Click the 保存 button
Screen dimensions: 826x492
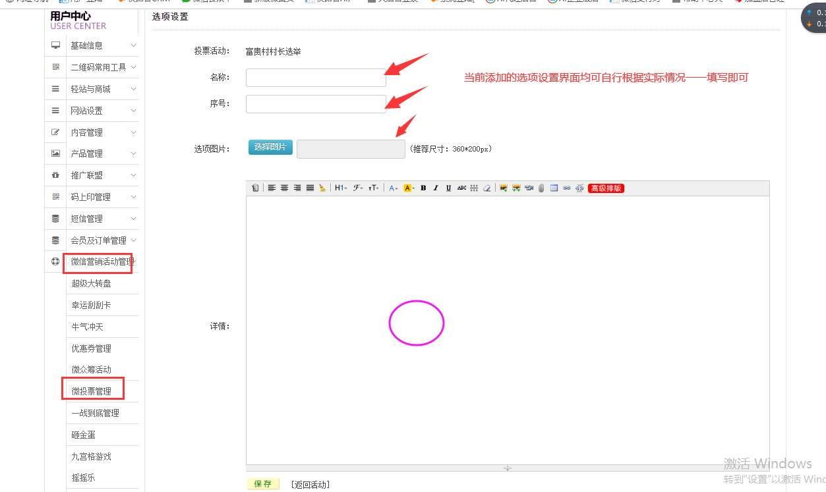[x=262, y=484]
